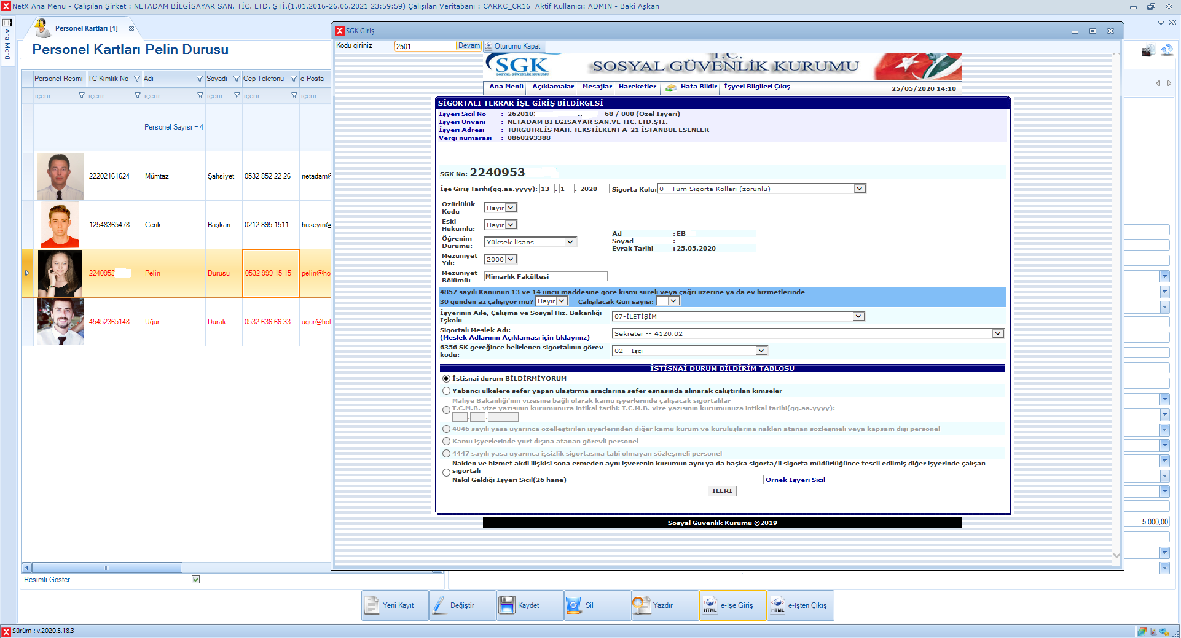
Task: Open the Mesajlar menu
Action: coord(597,87)
